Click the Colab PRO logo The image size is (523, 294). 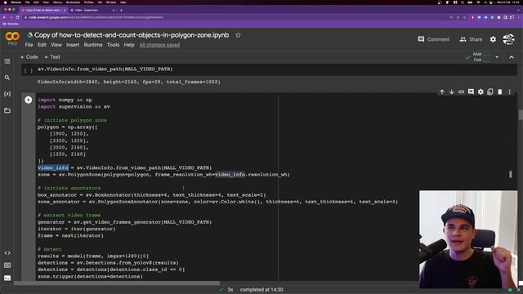tap(12, 38)
